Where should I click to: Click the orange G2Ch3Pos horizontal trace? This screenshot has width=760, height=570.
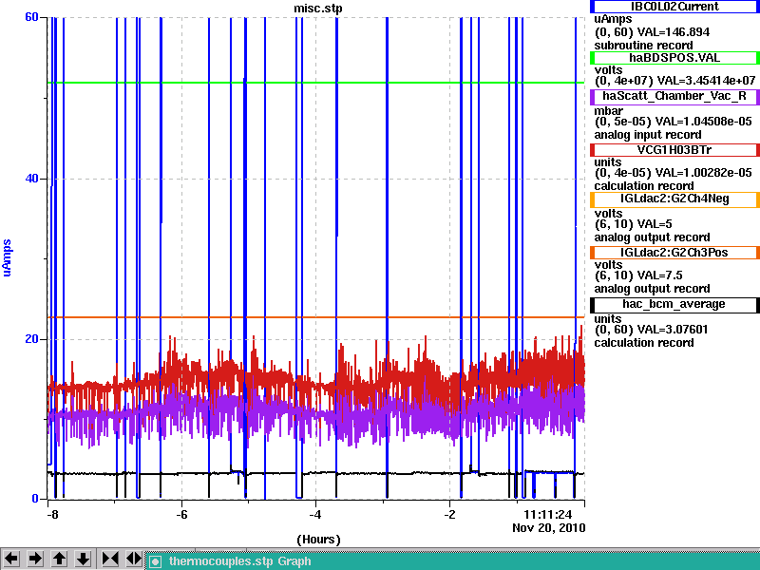tap(315, 317)
